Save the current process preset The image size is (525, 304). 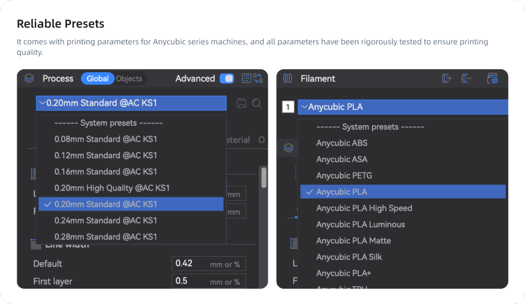(241, 103)
